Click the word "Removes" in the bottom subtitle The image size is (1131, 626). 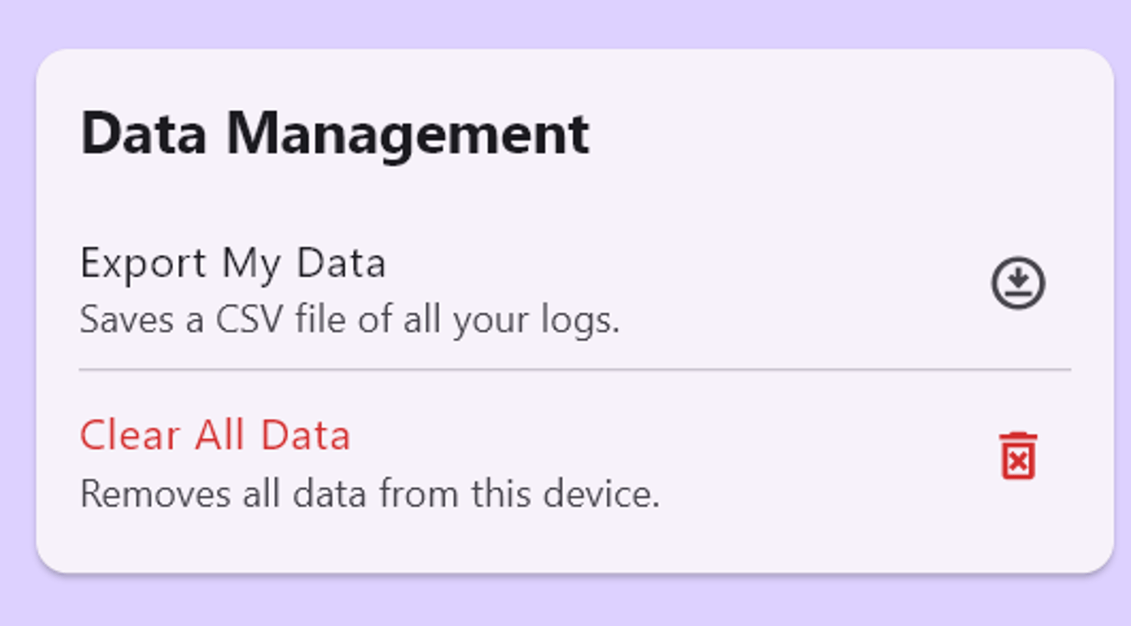click(x=156, y=493)
